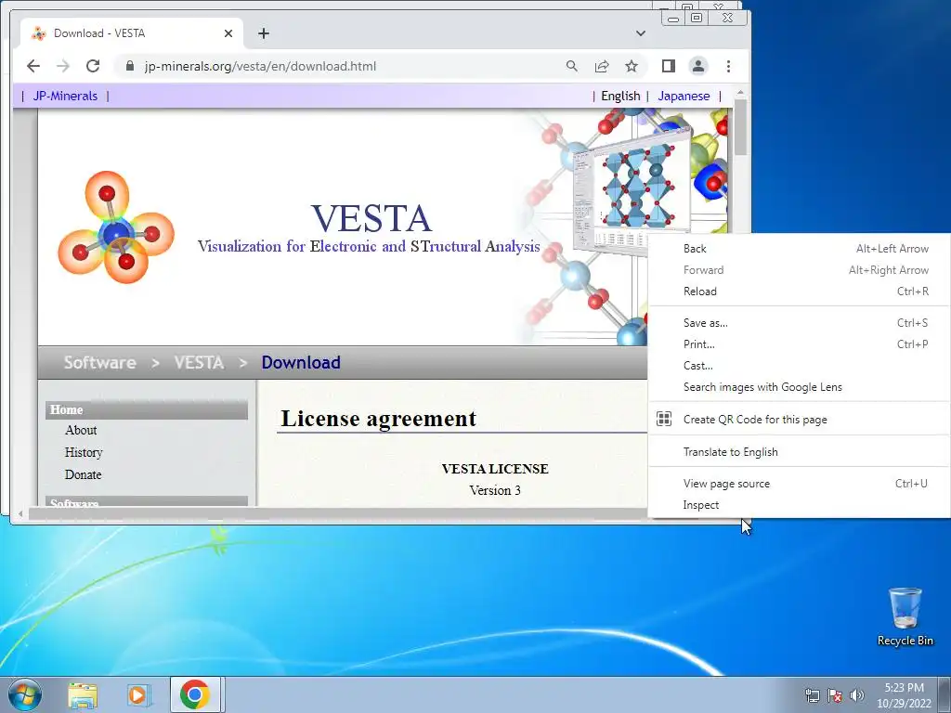Open the Chrome profile avatar
This screenshot has width=951, height=713.
pyautogui.click(x=698, y=66)
